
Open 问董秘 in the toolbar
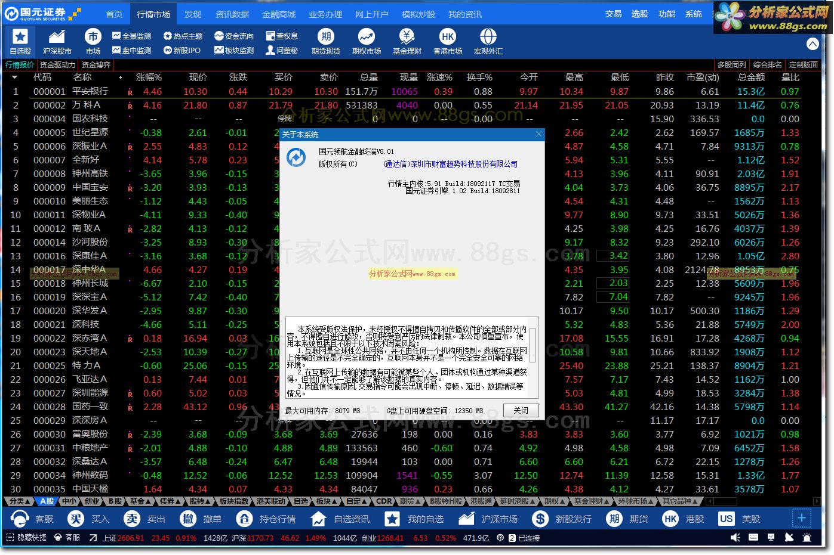click(282, 51)
